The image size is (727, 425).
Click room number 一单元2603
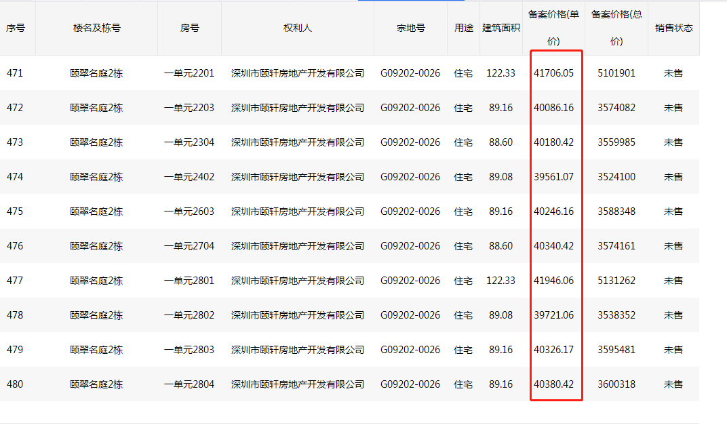(189, 211)
